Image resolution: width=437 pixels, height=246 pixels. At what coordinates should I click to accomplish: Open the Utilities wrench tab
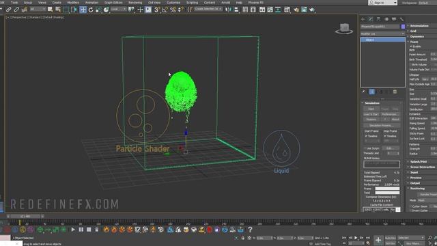[x=401, y=19]
